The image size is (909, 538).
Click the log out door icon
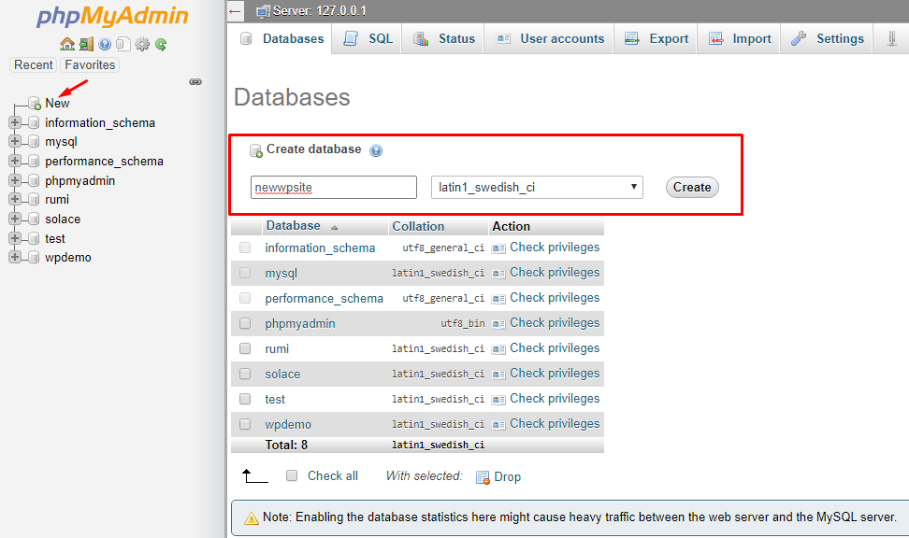point(86,44)
